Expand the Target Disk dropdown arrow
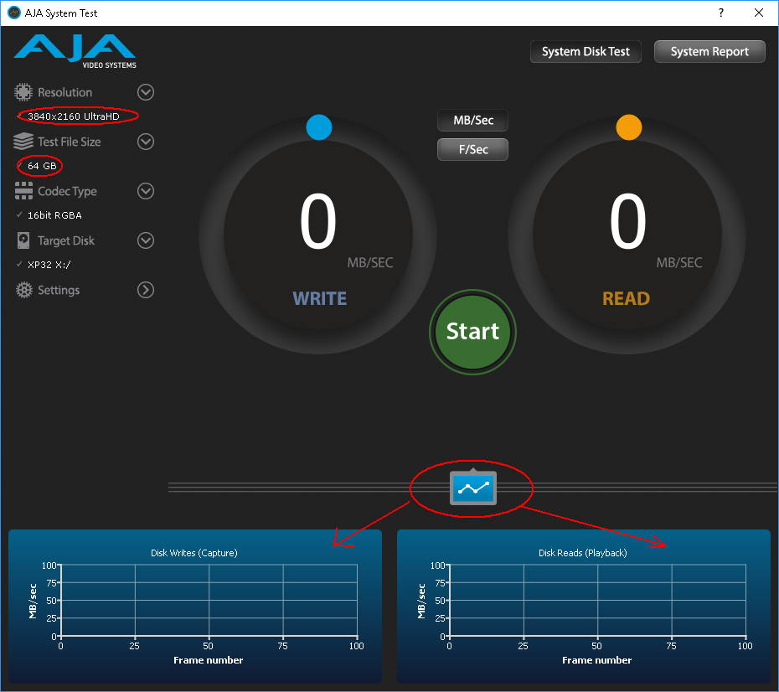The height and width of the screenshot is (692, 779). click(x=146, y=240)
